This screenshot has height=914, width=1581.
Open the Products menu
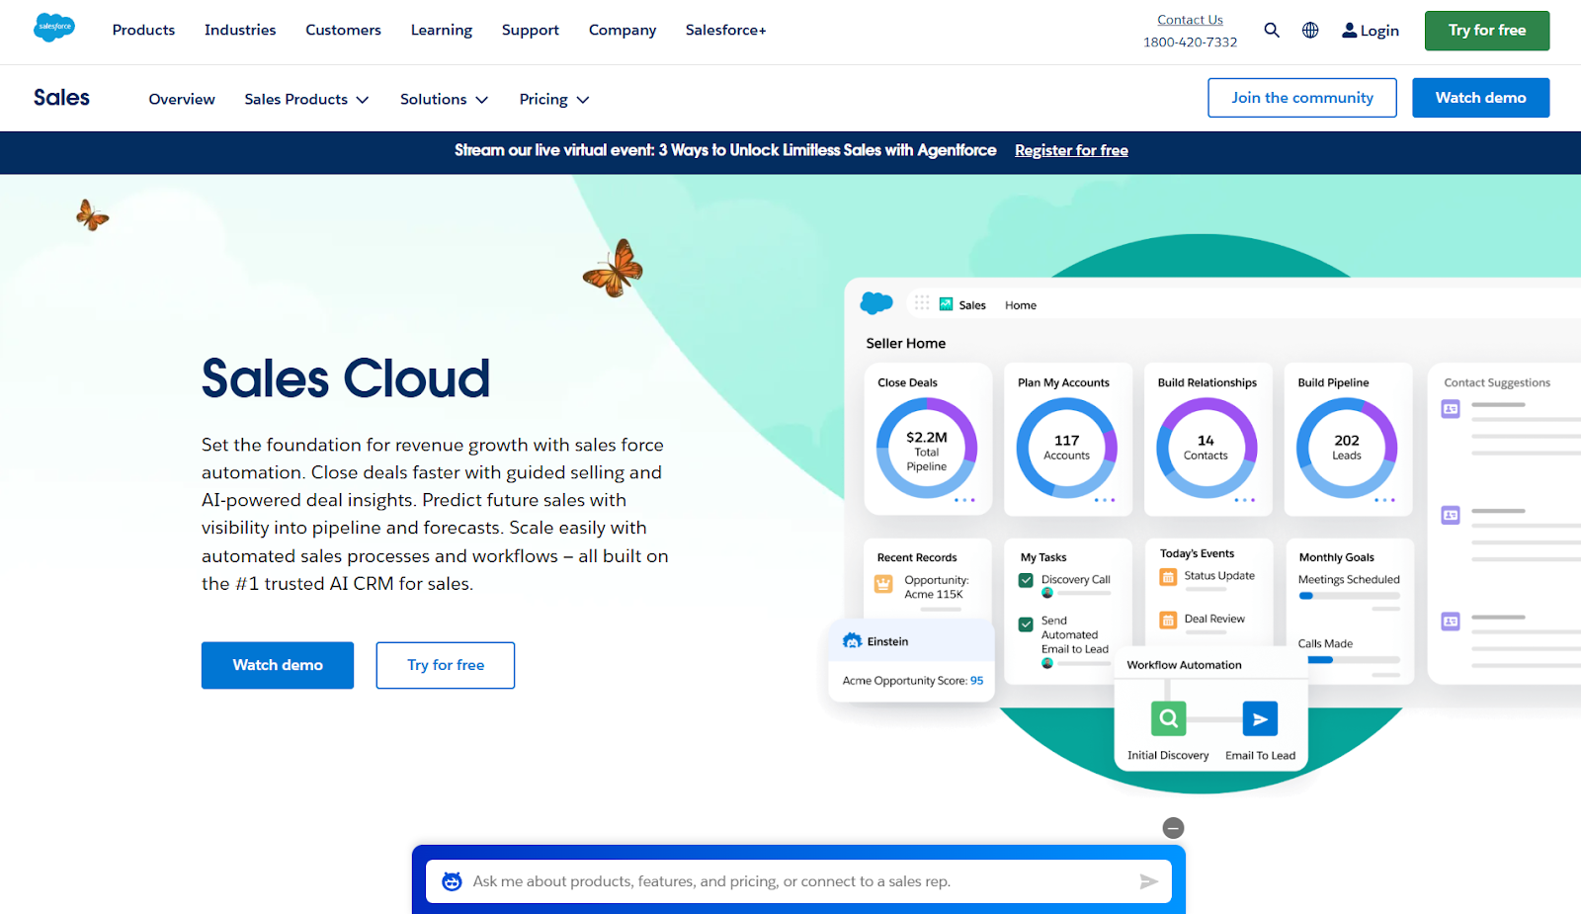tap(143, 31)
